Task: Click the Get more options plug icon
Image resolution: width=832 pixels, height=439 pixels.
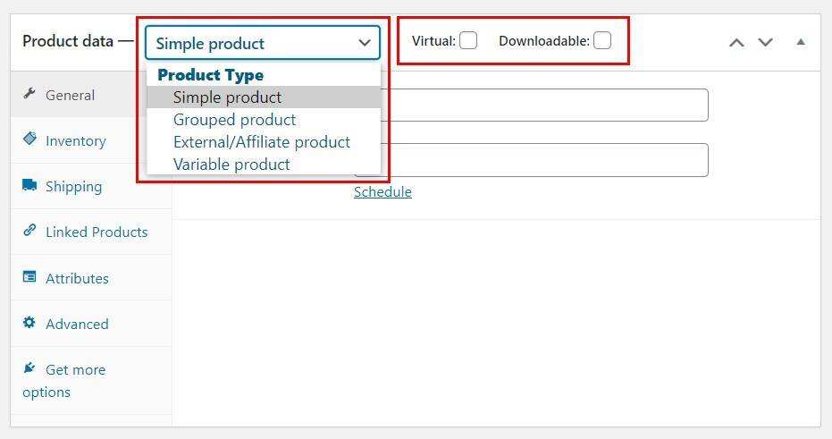Action: click(29, 368)
